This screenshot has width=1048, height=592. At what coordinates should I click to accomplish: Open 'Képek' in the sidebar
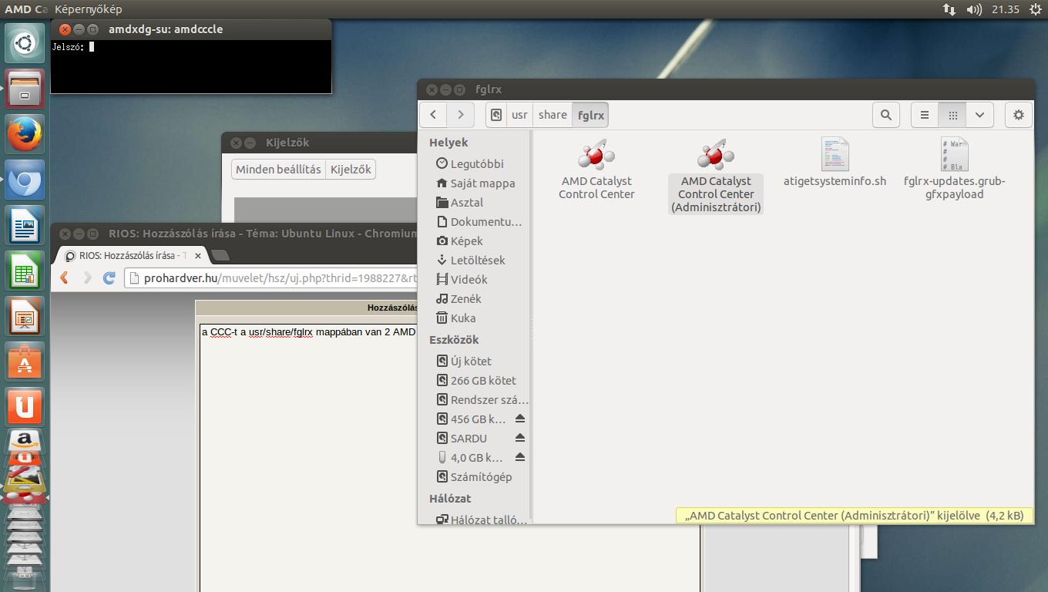(x=460, y=240)
